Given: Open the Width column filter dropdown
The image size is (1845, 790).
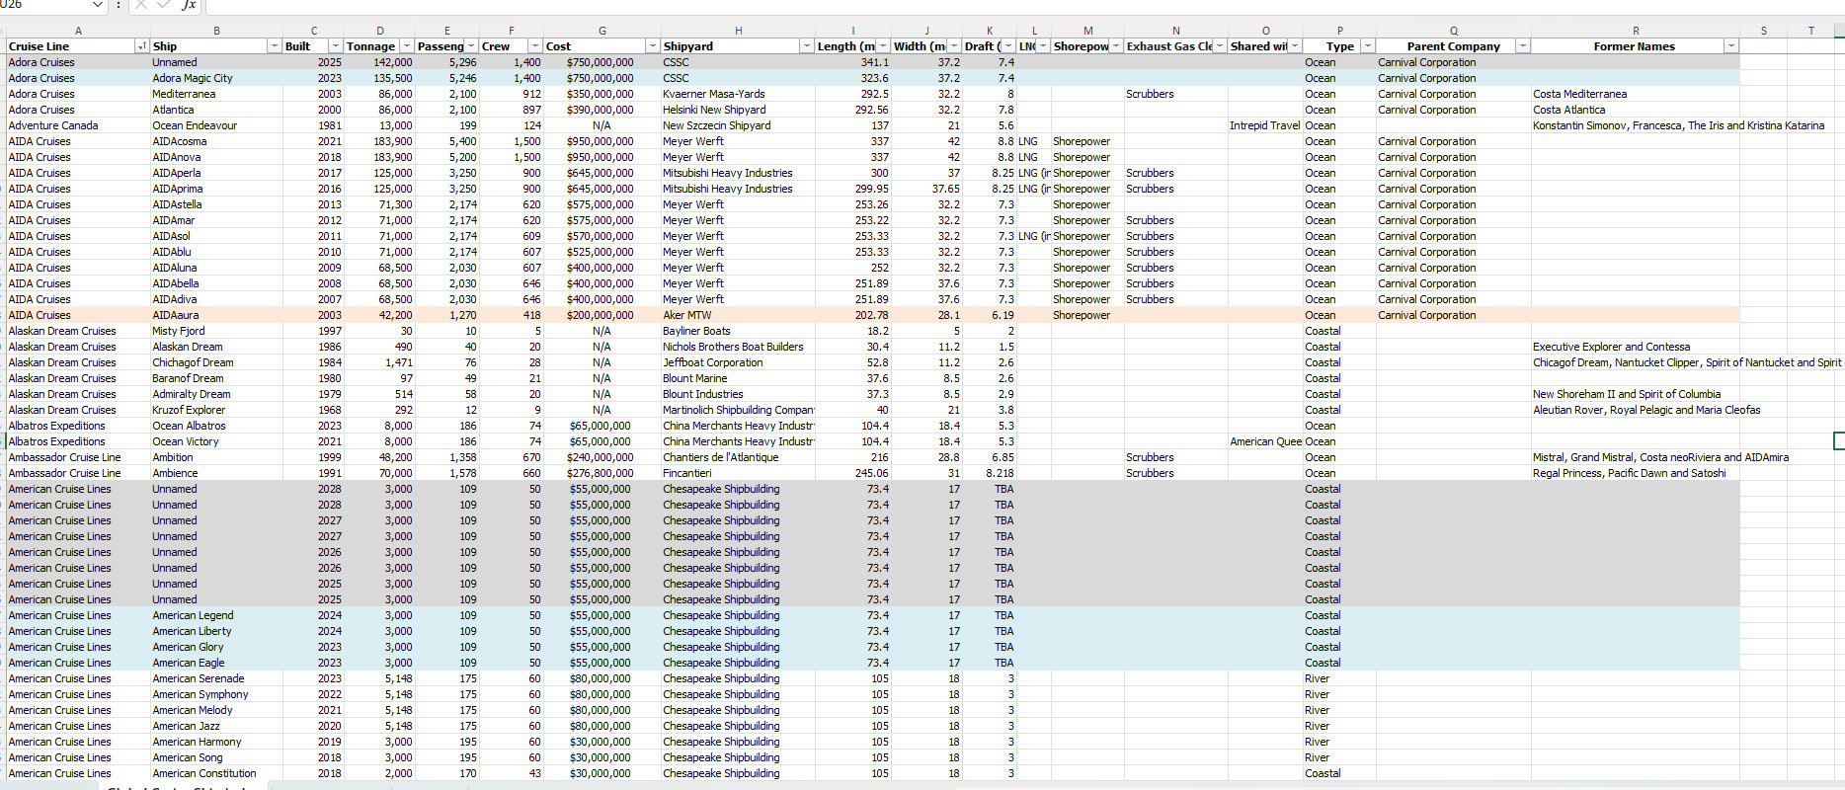Looking at the screenshot, I should (954, 46).
